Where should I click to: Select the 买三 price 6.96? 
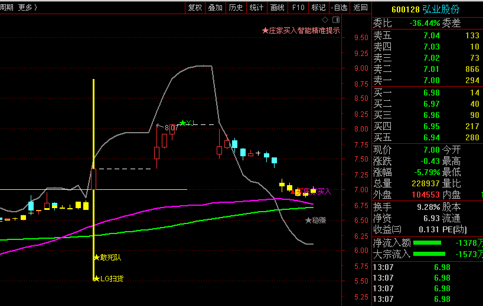click(x=432, y=116)
